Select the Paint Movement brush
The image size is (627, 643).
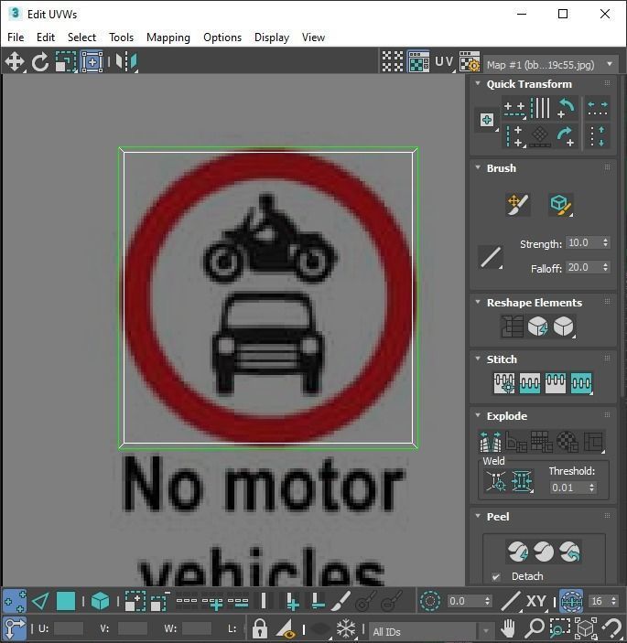point(517,204)
